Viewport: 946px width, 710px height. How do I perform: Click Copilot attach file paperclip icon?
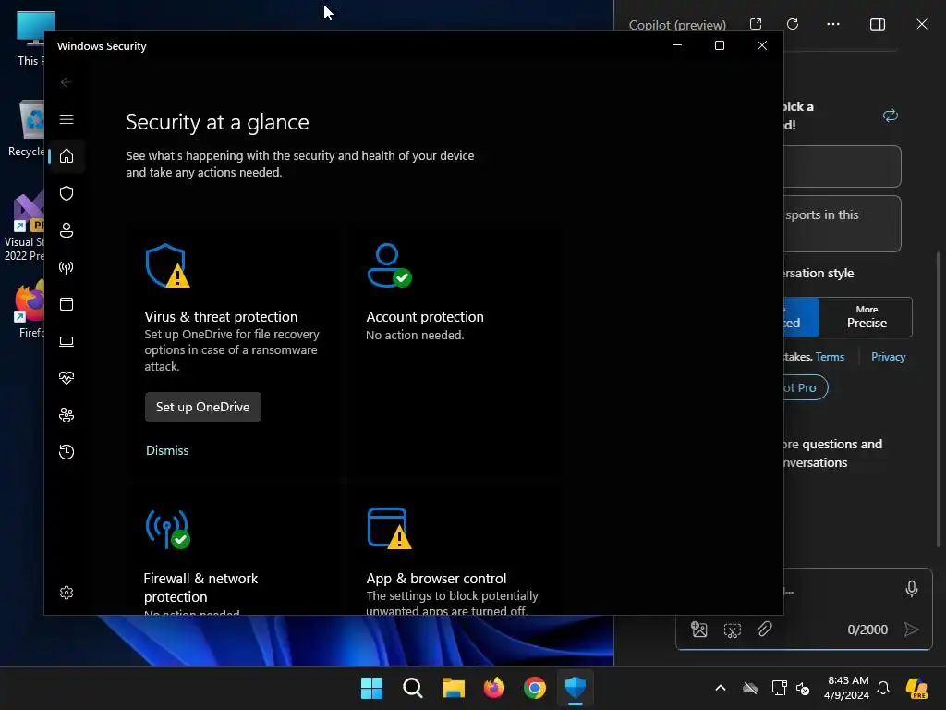coord(764,630)
